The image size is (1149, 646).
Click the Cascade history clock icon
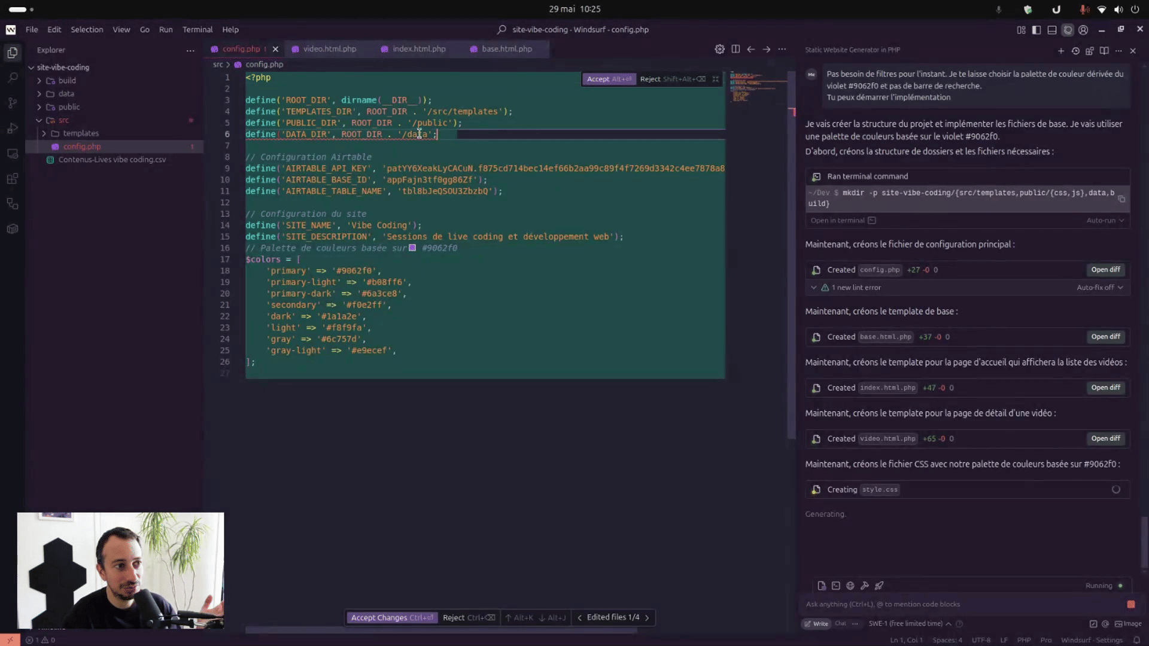point(1075,51)
